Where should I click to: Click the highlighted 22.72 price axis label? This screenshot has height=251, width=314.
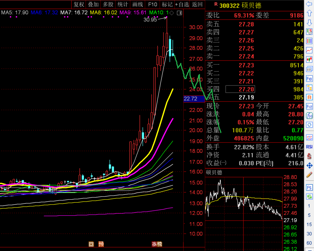pos(194,99)
